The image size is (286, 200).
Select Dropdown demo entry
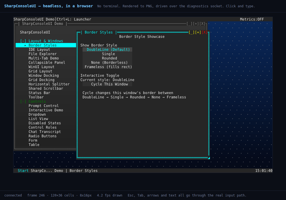(37, 115)
